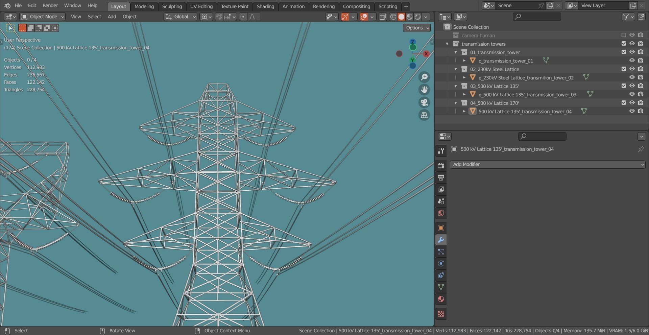Open the viewport zoom tool icon

click(x=424, y=77)
